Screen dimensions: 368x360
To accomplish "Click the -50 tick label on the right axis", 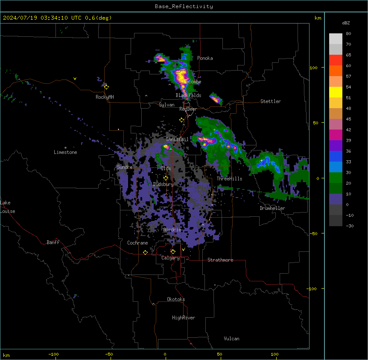I will tap(313, 233).
